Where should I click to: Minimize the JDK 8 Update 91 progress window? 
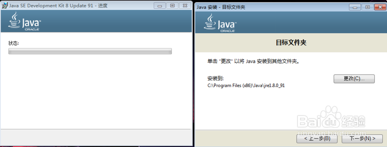[x=160, y=6]
